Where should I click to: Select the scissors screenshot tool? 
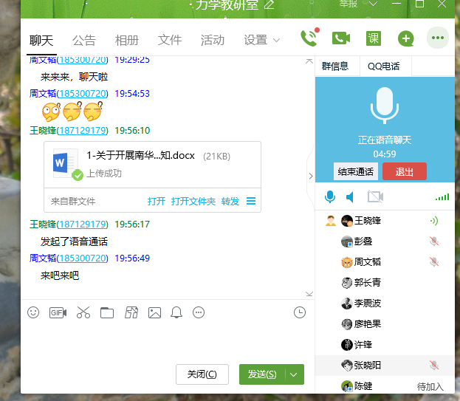(83, 312)
